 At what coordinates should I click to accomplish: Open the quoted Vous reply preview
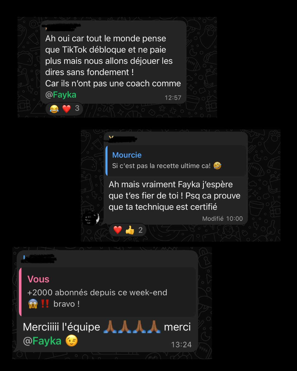click(x=108, y=292)
